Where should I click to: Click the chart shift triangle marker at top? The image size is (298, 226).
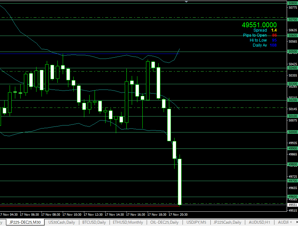[186, 2]
